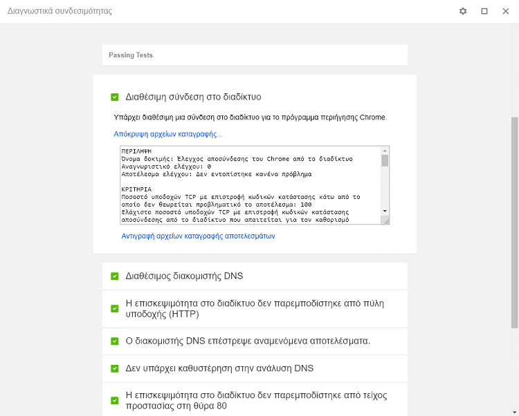Close the connectivity diagnostics window
This screenshot has height=416, width=519.
505,11
